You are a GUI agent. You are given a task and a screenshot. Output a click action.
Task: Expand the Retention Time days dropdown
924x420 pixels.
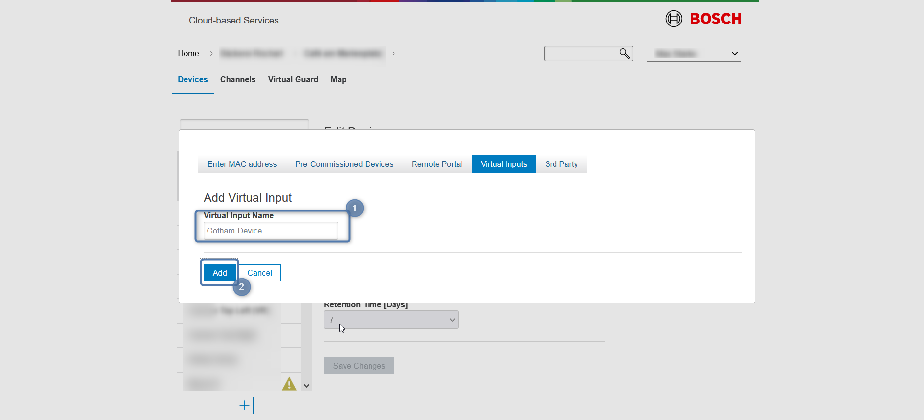coord(391,320)
